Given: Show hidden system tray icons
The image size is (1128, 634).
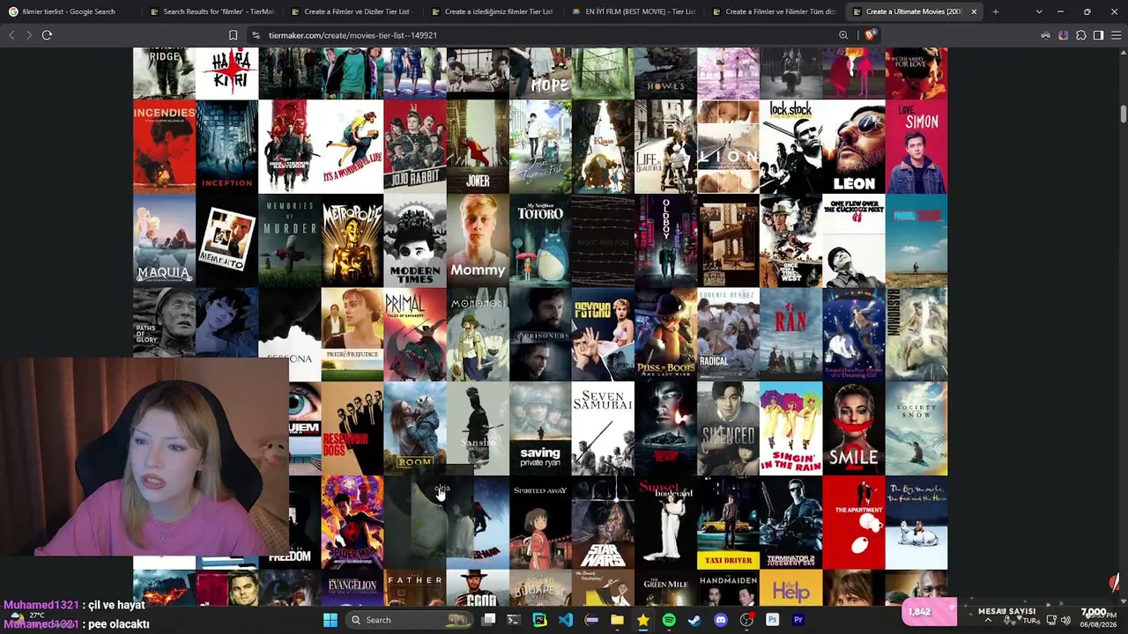Looking at the screenshot, I should (x=987, y=620).
